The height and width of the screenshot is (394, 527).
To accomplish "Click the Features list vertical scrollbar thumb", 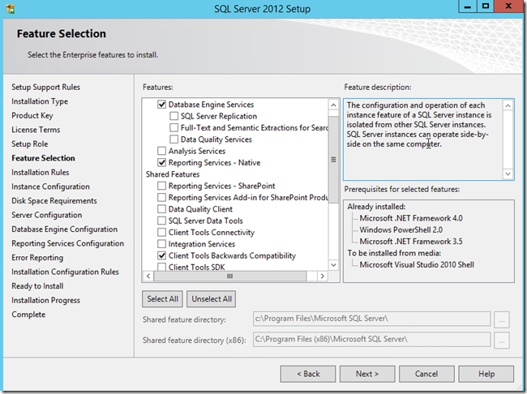I will (x=333, y=160).
